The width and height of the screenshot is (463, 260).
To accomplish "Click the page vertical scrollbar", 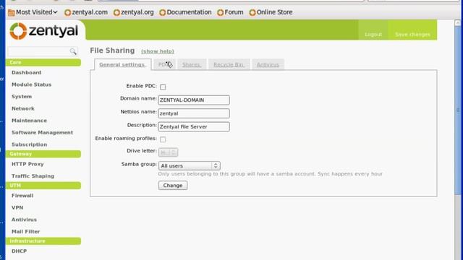I will coord(458,110).
